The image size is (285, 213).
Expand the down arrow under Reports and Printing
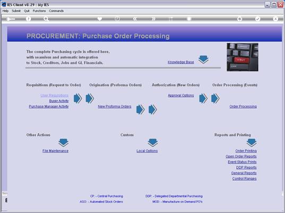[252, 143]
